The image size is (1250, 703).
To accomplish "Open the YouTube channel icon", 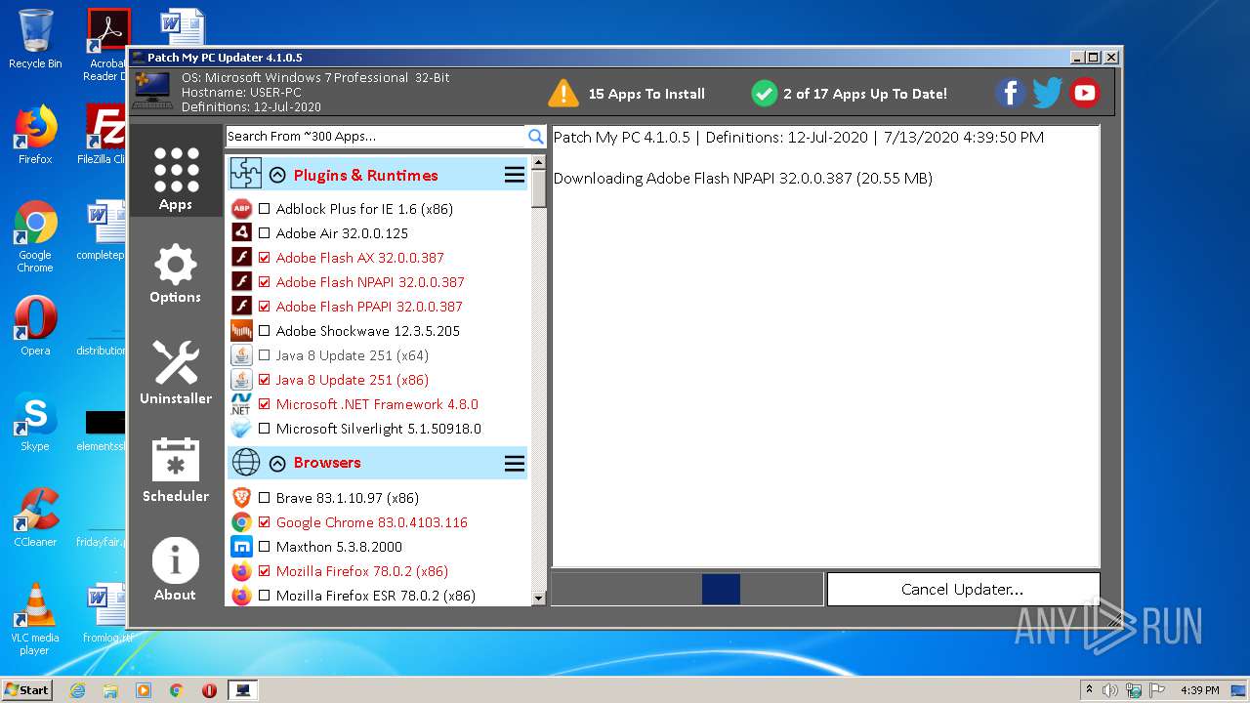I will point(1084,94).
